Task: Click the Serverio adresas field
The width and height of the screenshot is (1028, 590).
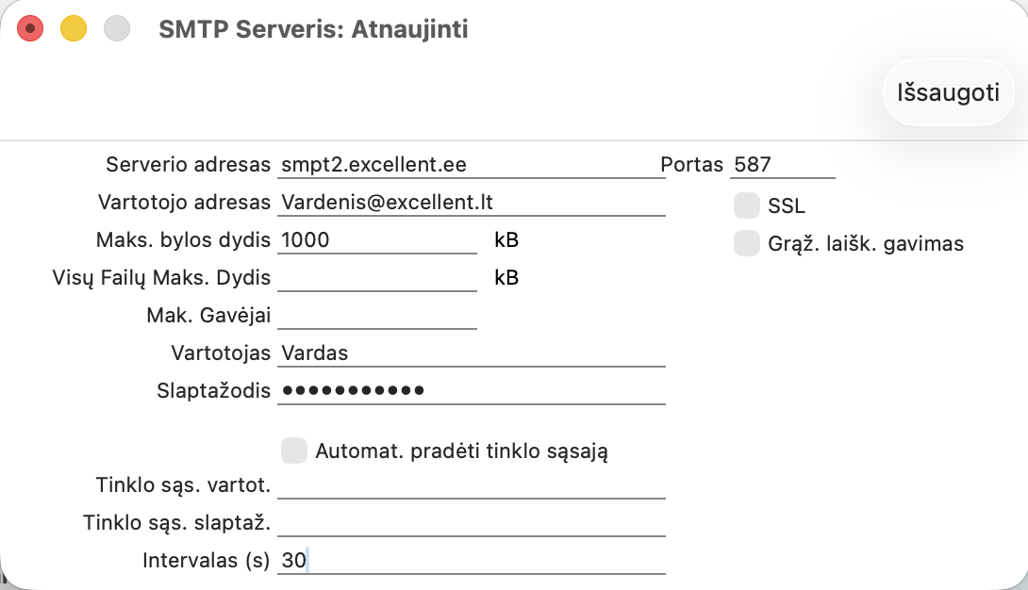Action: [x=472, y=165]
